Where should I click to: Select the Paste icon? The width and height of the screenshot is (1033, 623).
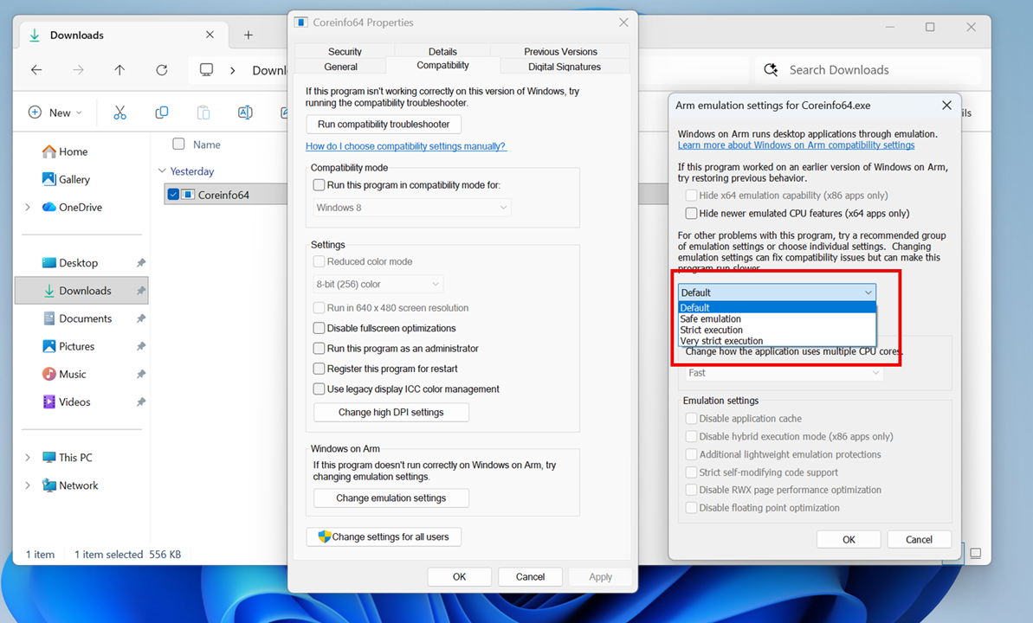coord(203,112)
